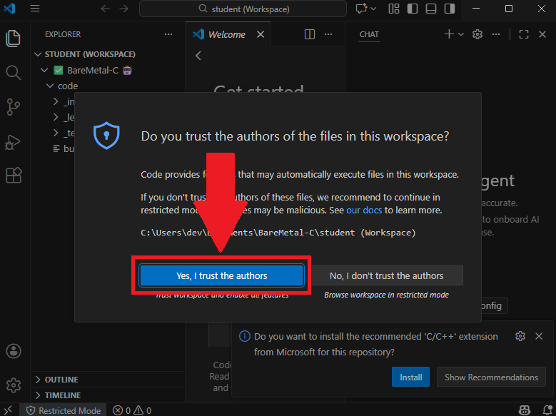Image resolution: width=556 pixels, height=416 pixels.
Task: Click the student (Workspace) command center search box
Action: [243, 9]
